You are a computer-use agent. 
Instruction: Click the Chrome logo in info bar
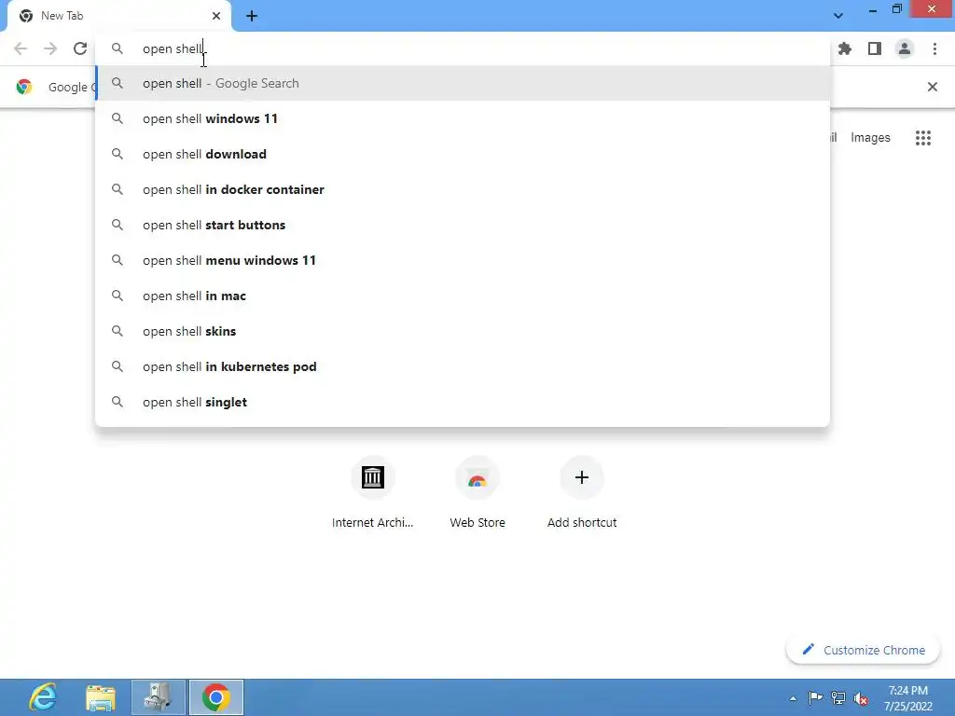tap(24, 87)
